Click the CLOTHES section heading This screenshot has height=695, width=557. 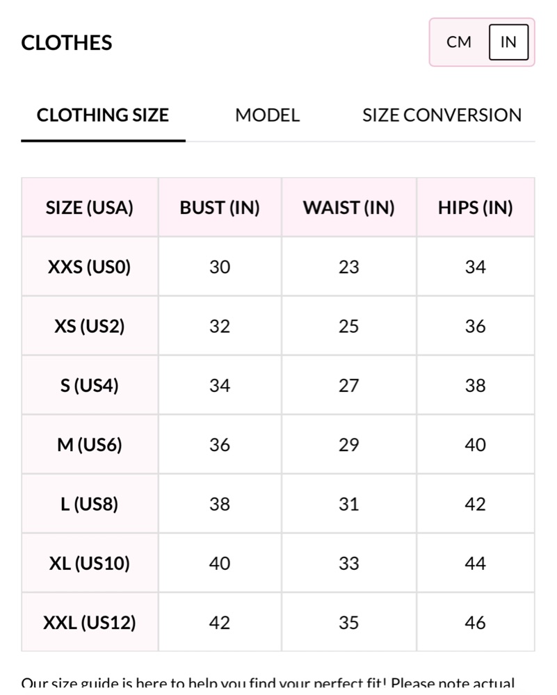(x=67, y=43)
